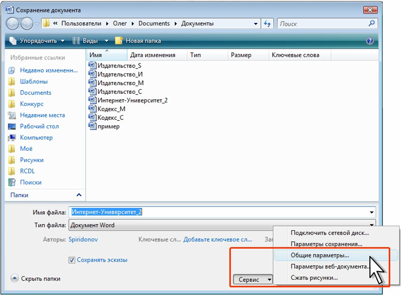
Task: Click the Word icon next to Издательство_S
Action: point(92,65)
